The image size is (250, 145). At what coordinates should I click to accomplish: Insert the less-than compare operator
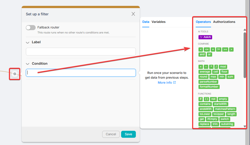click(x=201, y=49)
